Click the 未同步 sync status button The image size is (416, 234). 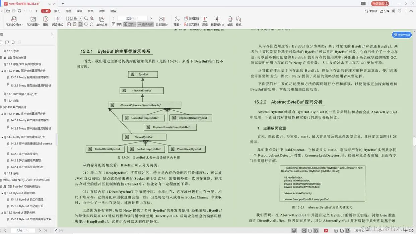[x=371, y=11]
